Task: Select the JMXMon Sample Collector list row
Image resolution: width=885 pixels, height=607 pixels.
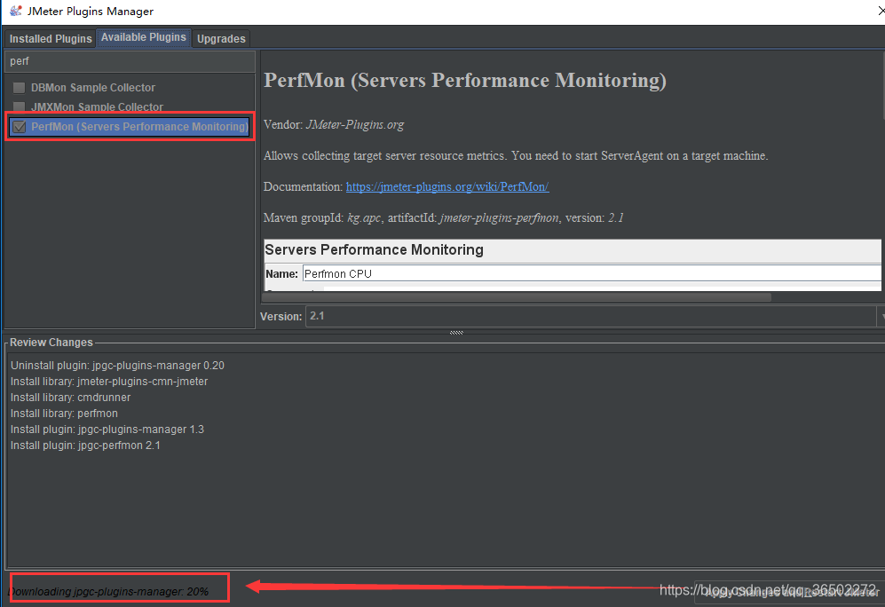Action: point(130,106)
